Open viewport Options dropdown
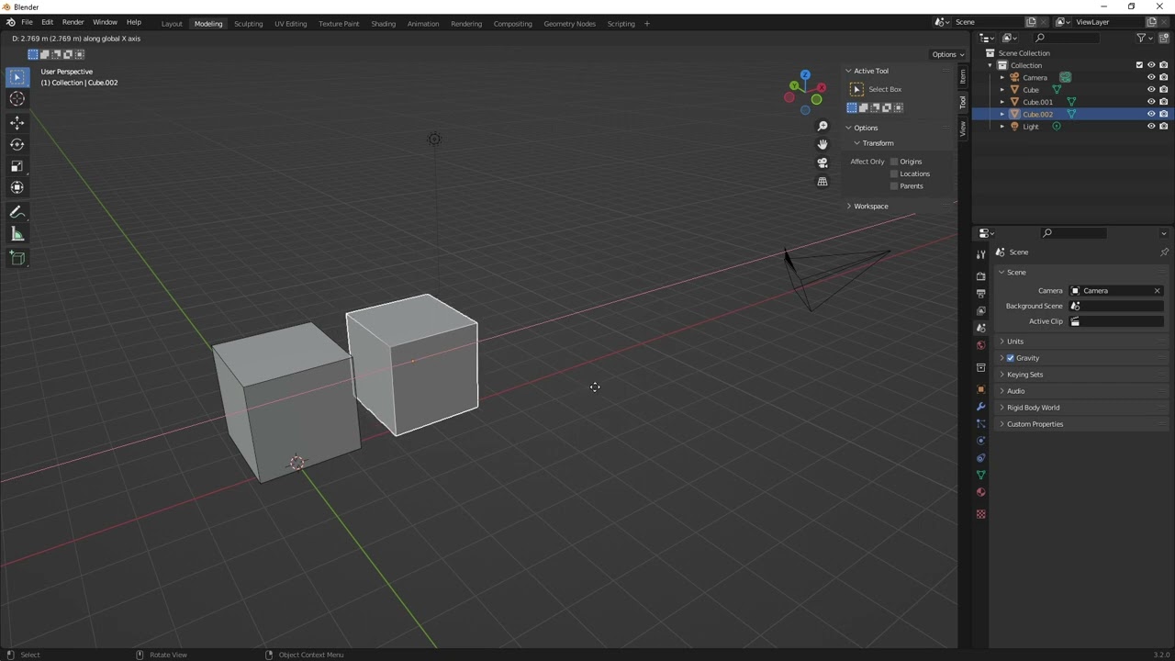 pyautogui.click(x=947, y=54)
